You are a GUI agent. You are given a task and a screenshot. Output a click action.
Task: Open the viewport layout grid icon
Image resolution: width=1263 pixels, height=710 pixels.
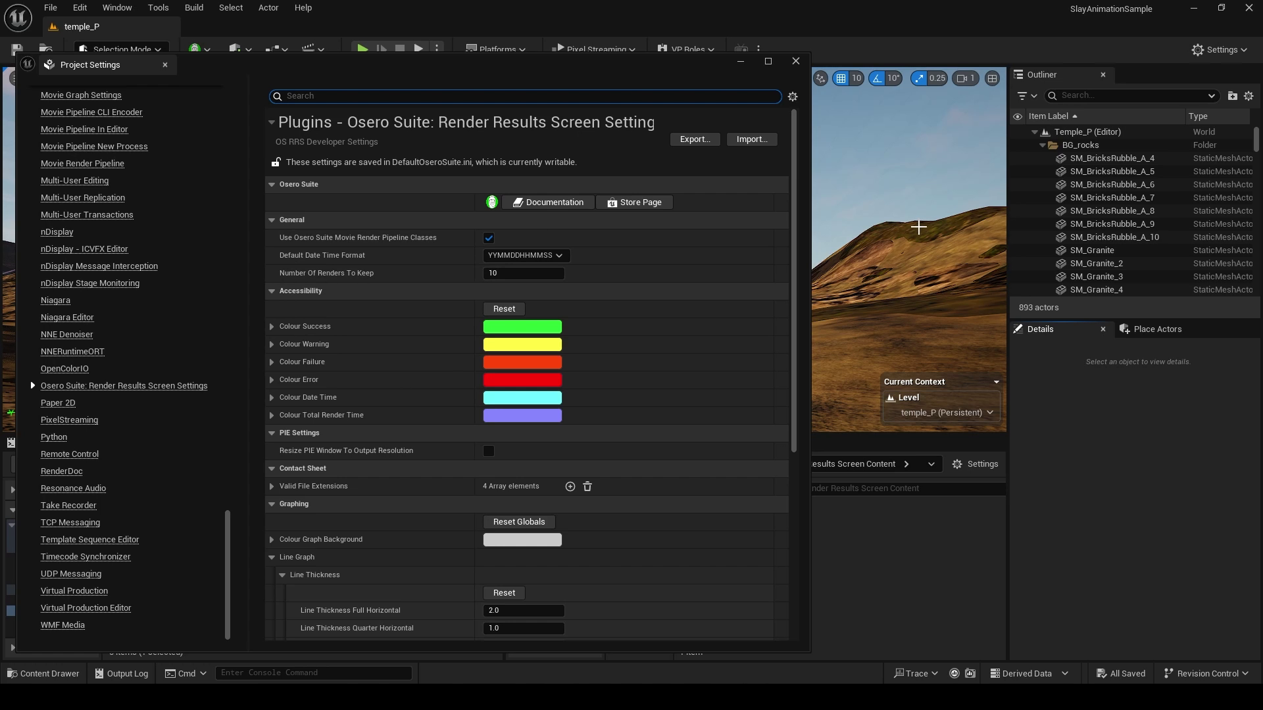click(992, 78)
